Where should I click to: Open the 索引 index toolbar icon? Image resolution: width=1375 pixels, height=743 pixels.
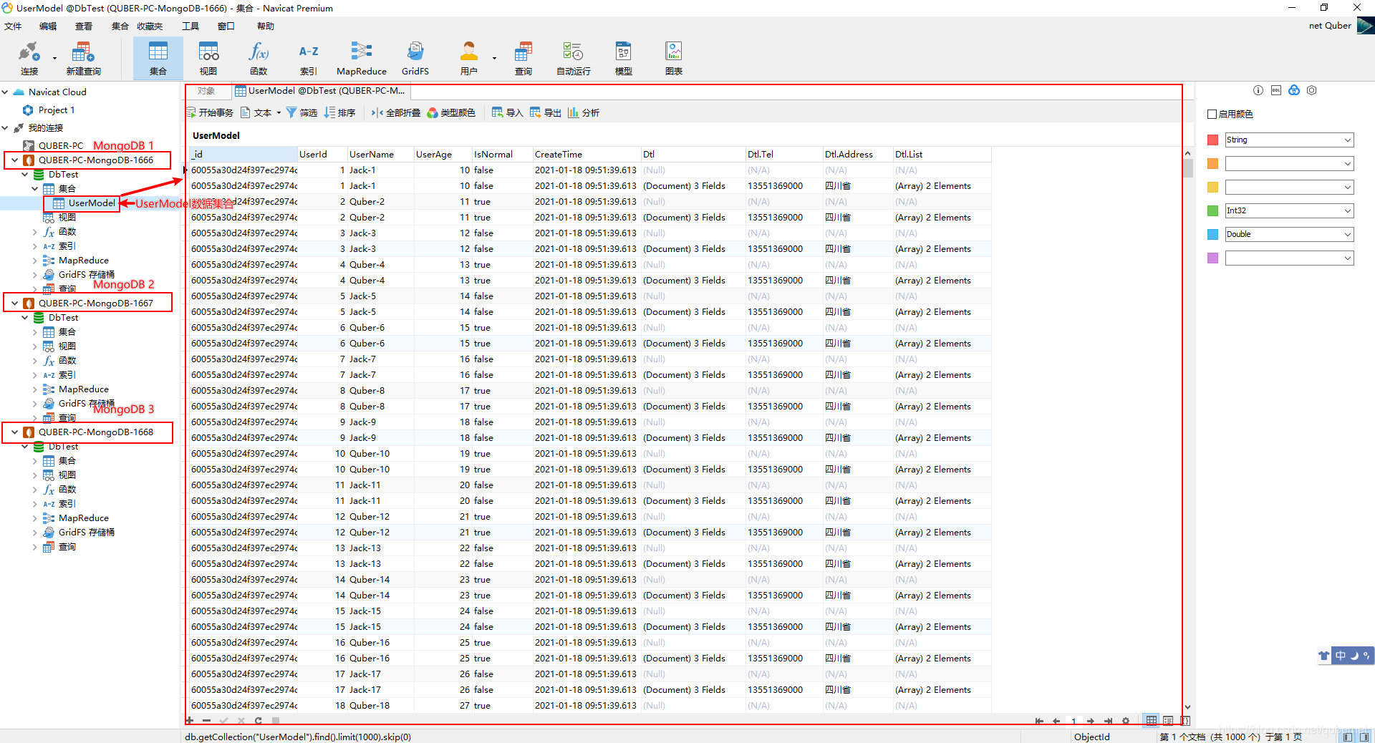(309, 59)
